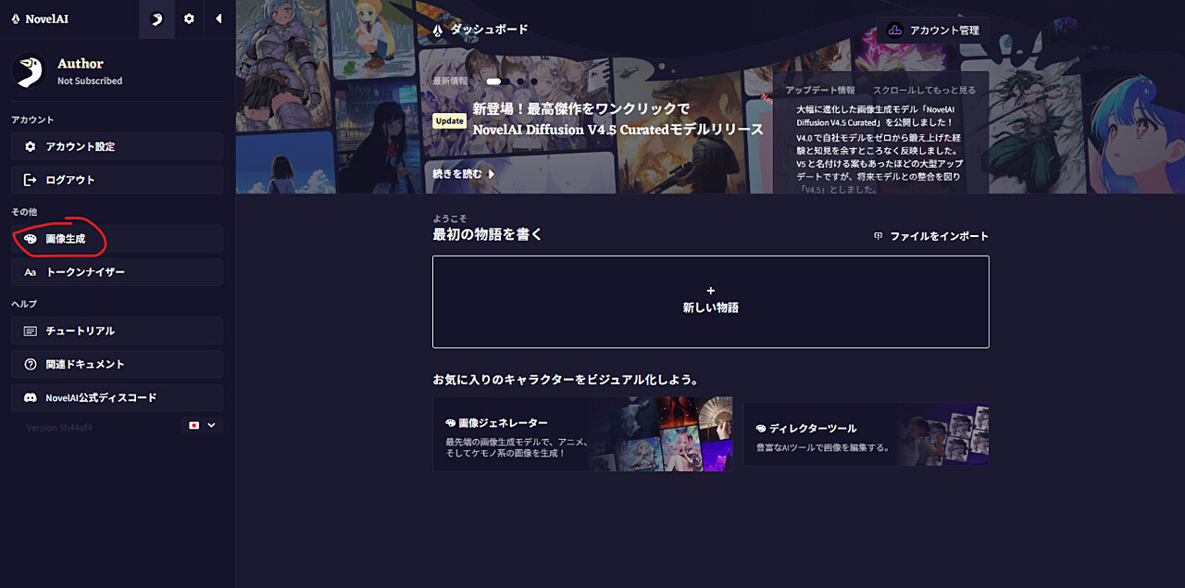
Task: Click the yellow Update badge
Action: 449,120
